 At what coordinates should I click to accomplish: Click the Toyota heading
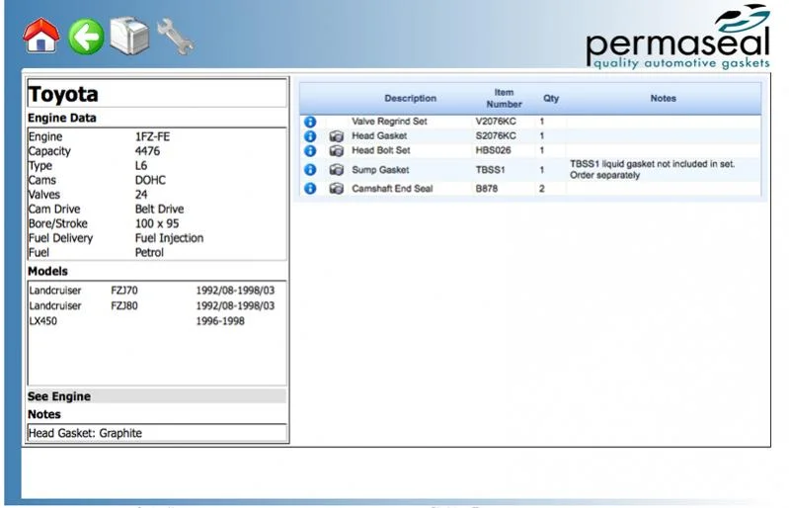pos(63,94)
